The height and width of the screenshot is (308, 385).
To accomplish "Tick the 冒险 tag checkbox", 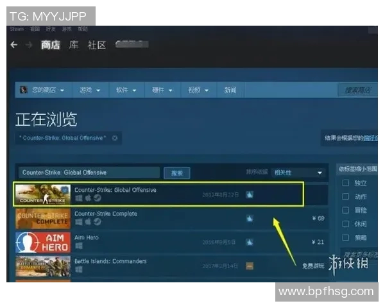I will (345, 210).
